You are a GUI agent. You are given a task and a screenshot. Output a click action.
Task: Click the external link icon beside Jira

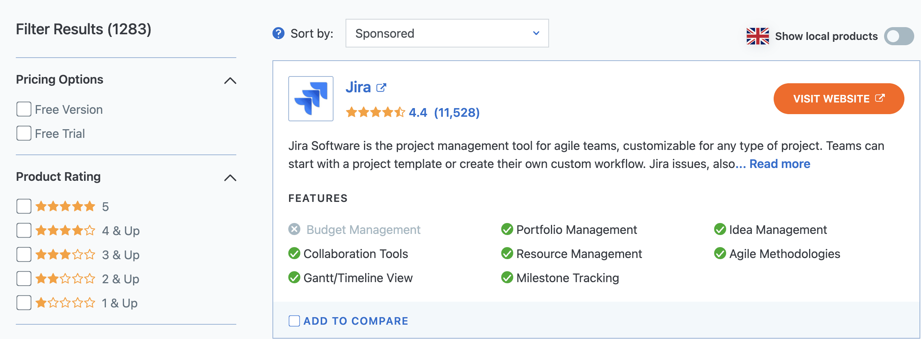tap(381, 88)
